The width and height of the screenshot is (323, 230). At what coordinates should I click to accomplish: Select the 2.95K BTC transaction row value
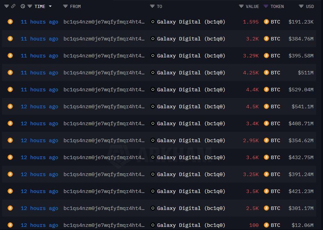point(251,140)
